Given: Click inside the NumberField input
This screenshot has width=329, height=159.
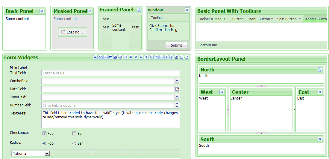Looking at the screenshot, I should [x=108, y=105].
